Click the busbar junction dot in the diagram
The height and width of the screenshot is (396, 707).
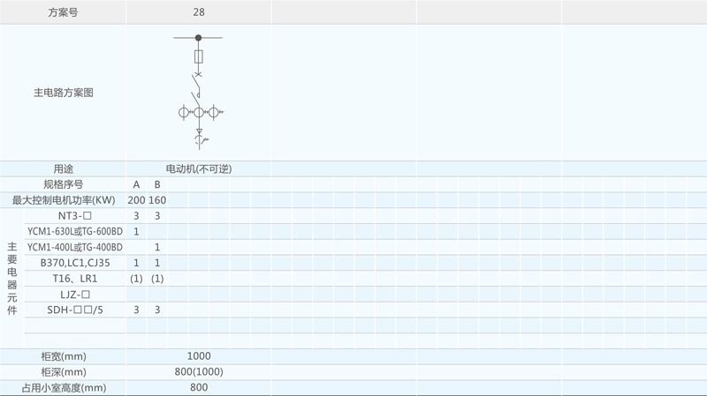199,38
